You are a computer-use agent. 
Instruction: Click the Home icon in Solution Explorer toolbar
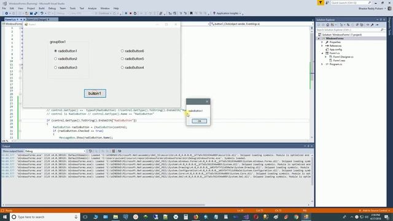tap(327, 25)
